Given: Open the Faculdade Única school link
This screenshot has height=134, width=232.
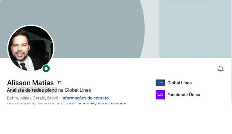Looking at the screenshot, I should click(183, 95).
